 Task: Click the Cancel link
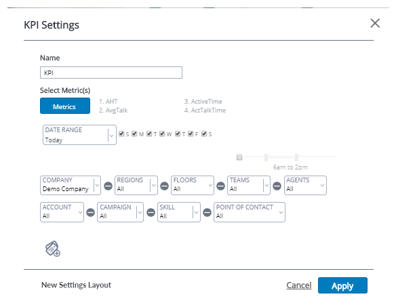coord(299,285)
